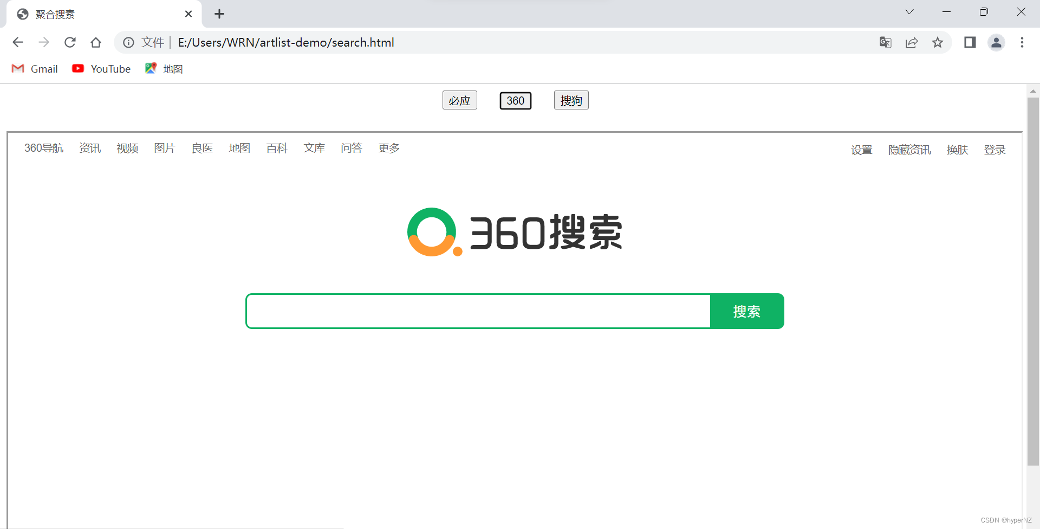Open the tab search dropdown chevron
Image resolution: width=1040 pixels, height=529 pixels.
909,12
